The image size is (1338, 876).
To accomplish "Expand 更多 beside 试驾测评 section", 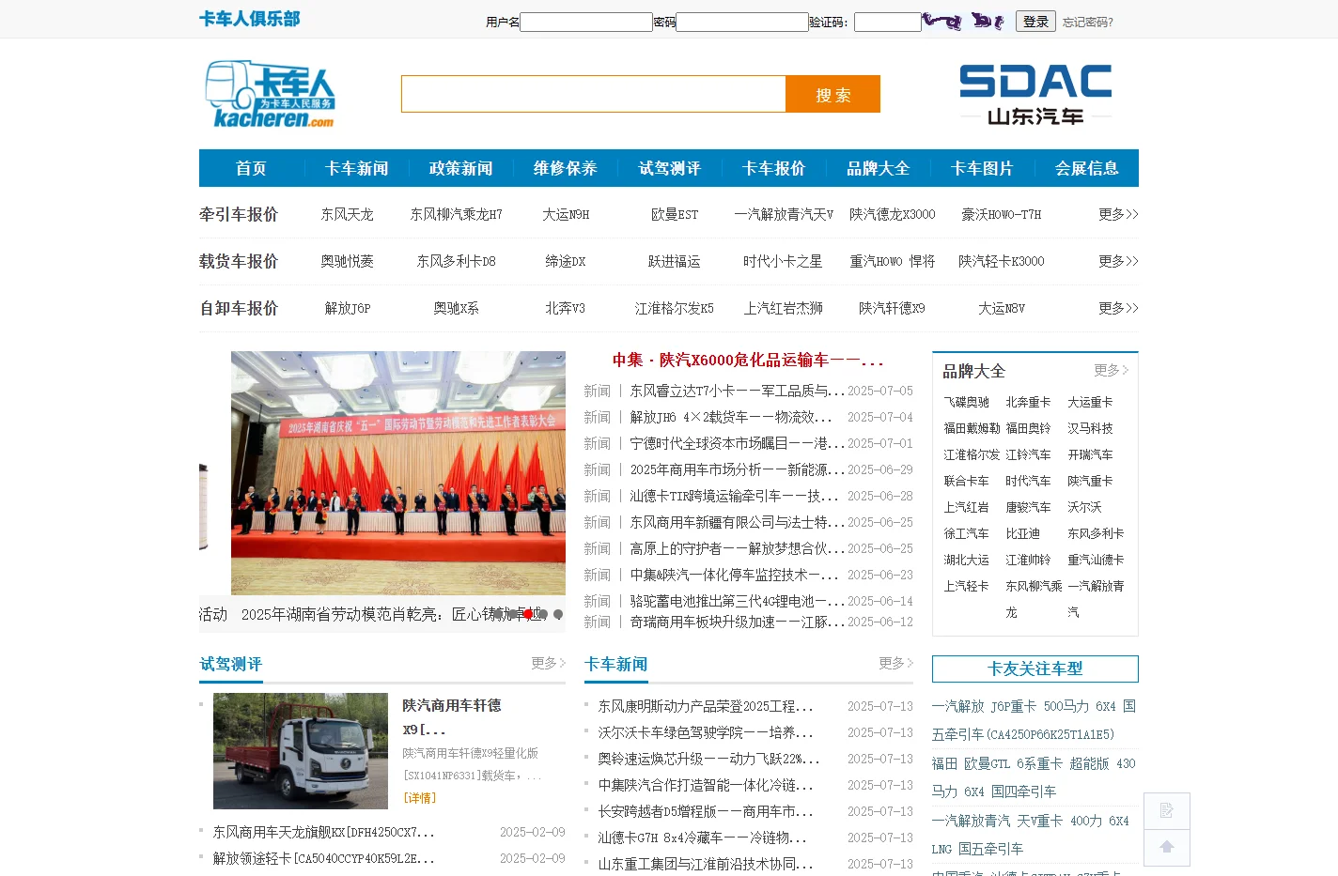I will pos(548,663).
